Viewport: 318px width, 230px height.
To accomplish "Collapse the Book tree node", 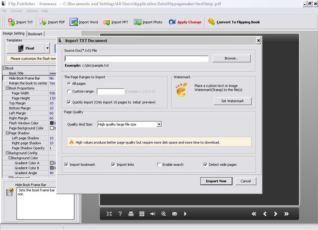I will 4,68.
